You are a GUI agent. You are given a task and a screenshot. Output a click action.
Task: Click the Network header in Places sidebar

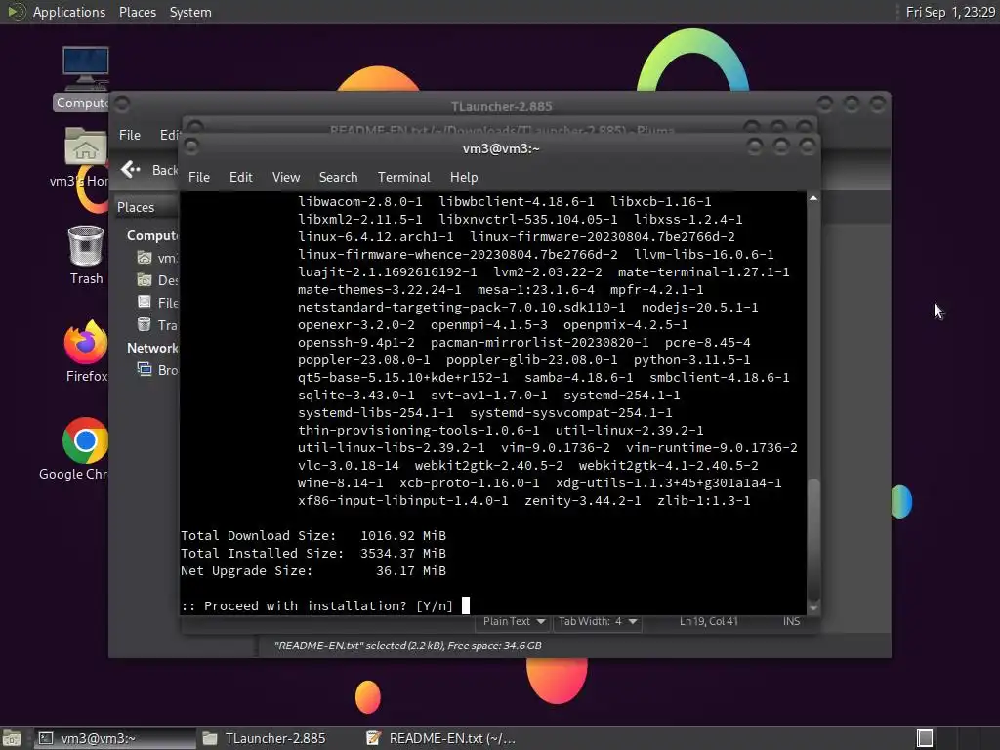pos(152,348)
